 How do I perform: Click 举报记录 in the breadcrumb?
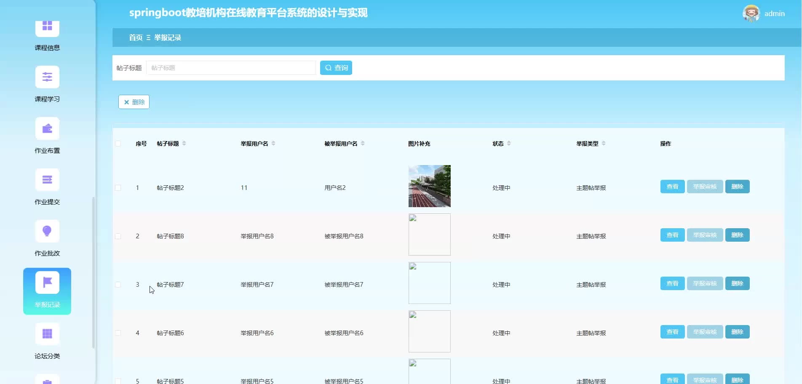168,37
